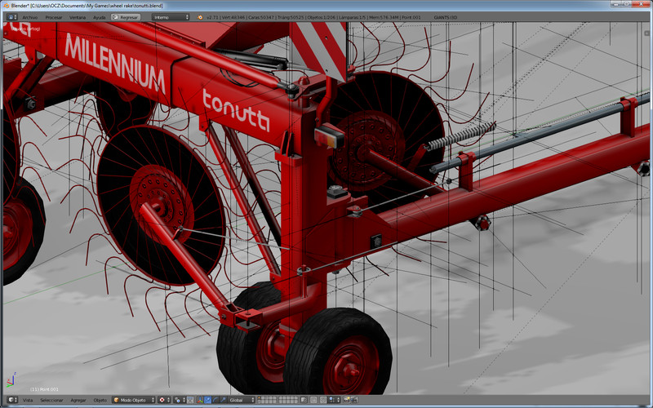Screen dimensions: 653x408
Task: Click the manipulate center points icon
Action: point(190,401)
